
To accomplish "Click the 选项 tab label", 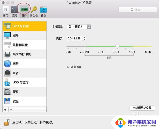I will (x=15, y=16).
